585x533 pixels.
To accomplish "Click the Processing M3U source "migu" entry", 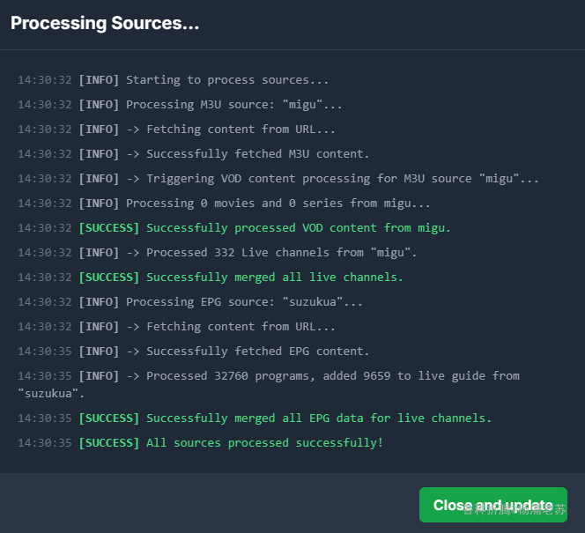I will 233,105.
